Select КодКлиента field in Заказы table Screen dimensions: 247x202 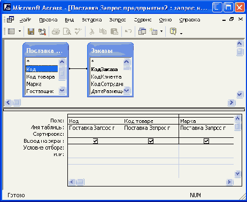[x=106, y=77]
